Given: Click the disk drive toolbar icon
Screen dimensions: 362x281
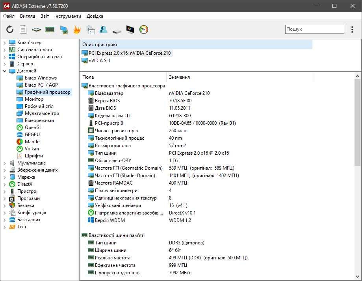Looking at the screenshot, I should click(x=117, y=31).
